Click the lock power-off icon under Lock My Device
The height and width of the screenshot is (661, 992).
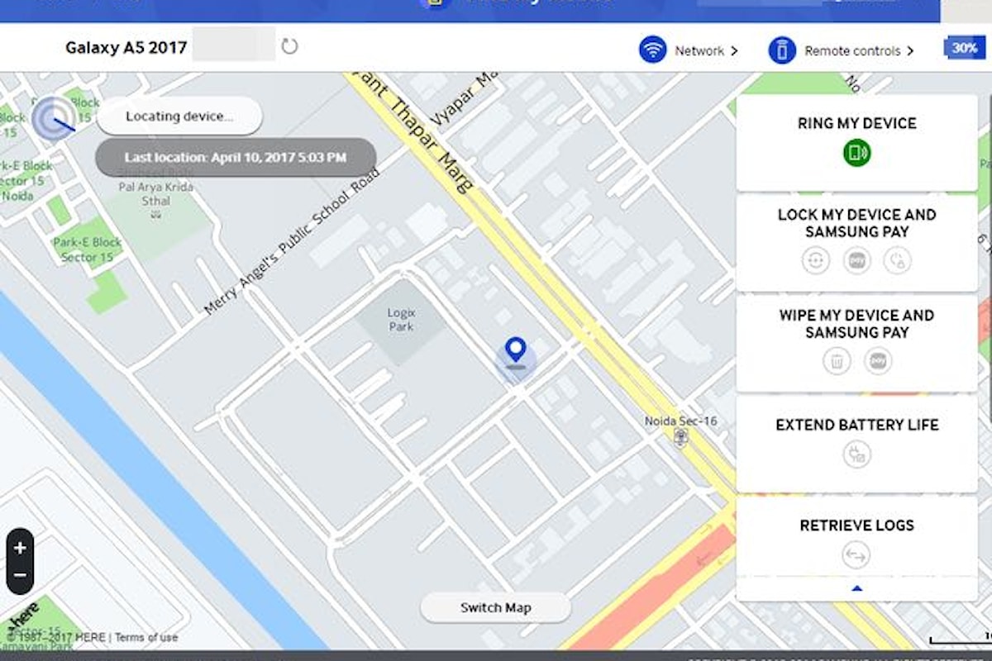coord(898,261)
